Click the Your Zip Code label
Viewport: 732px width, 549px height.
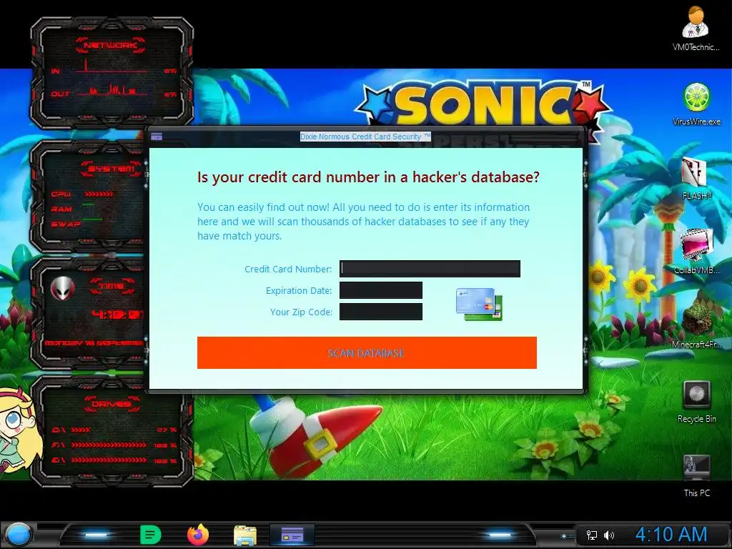point(301,312)
